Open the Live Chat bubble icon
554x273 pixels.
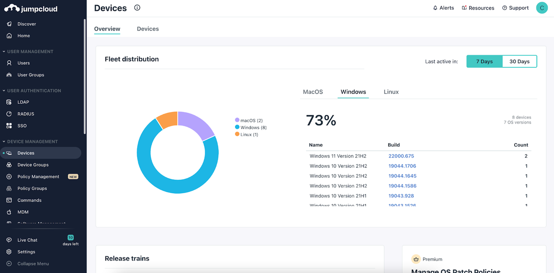coord(9,240)
